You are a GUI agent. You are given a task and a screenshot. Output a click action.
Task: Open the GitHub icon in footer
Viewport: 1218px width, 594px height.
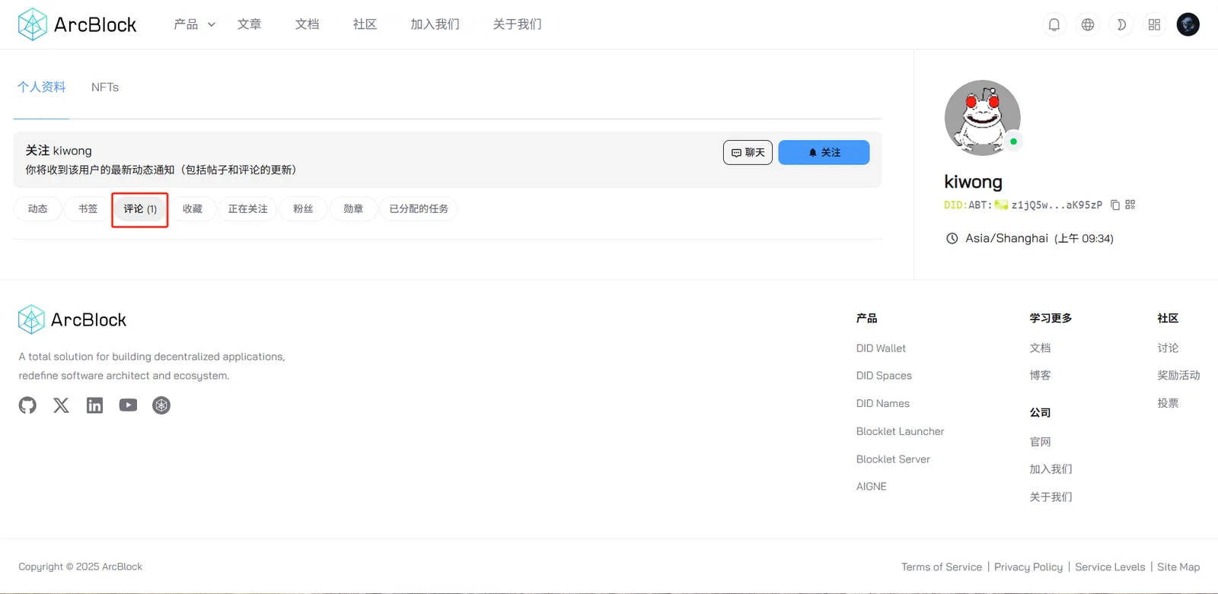click(27, 405)
